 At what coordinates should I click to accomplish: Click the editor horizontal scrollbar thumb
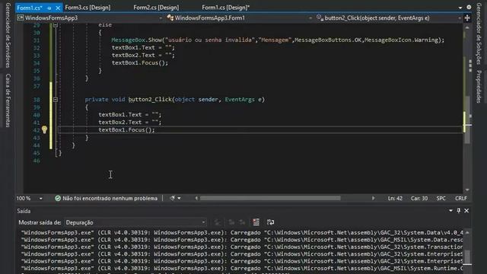[x=270, y=198]
